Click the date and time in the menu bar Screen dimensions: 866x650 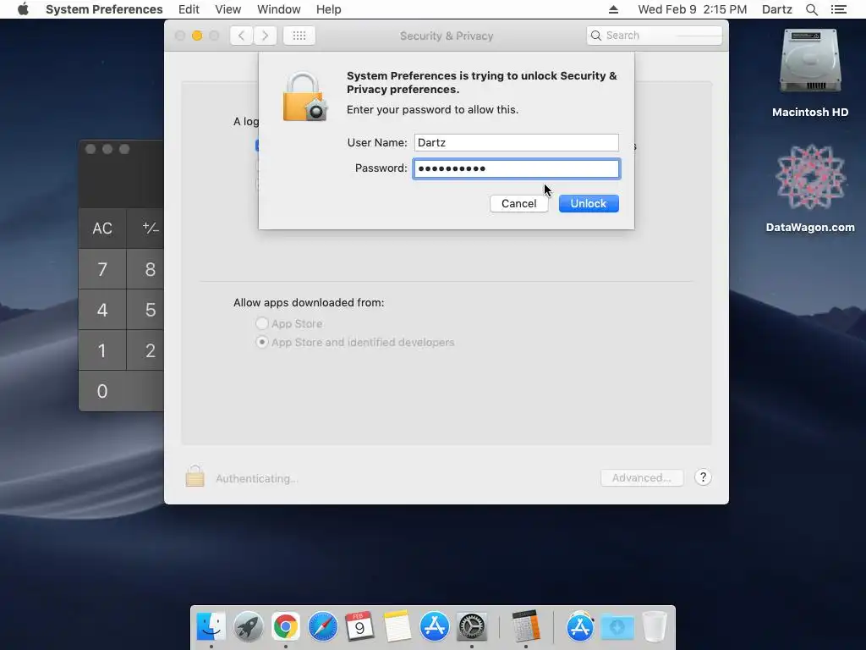(692, 9)
